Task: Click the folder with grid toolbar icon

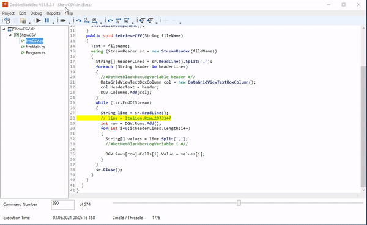Action: 23,21
